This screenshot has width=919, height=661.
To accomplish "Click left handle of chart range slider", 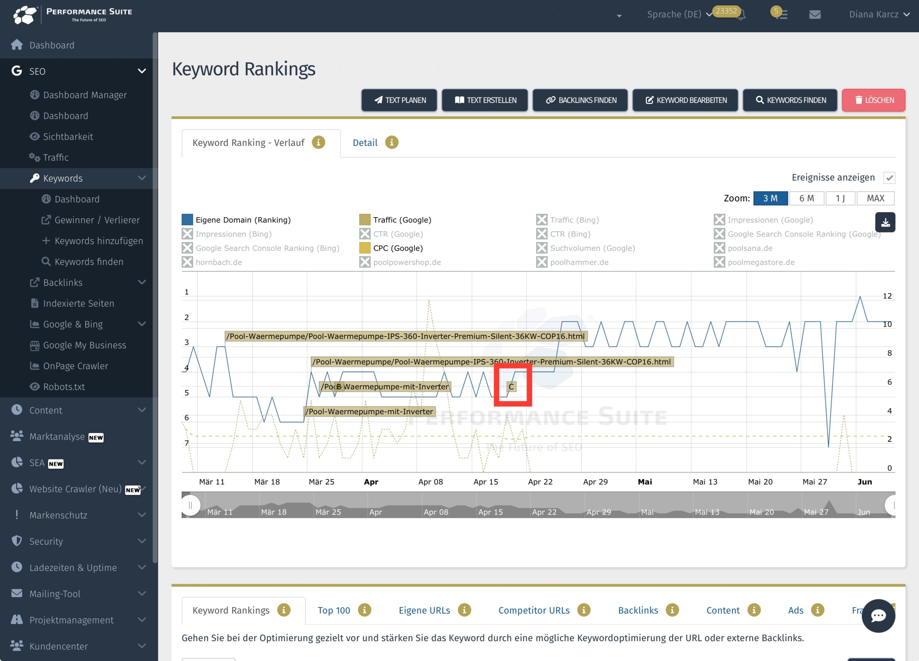I will pos(190,505).
